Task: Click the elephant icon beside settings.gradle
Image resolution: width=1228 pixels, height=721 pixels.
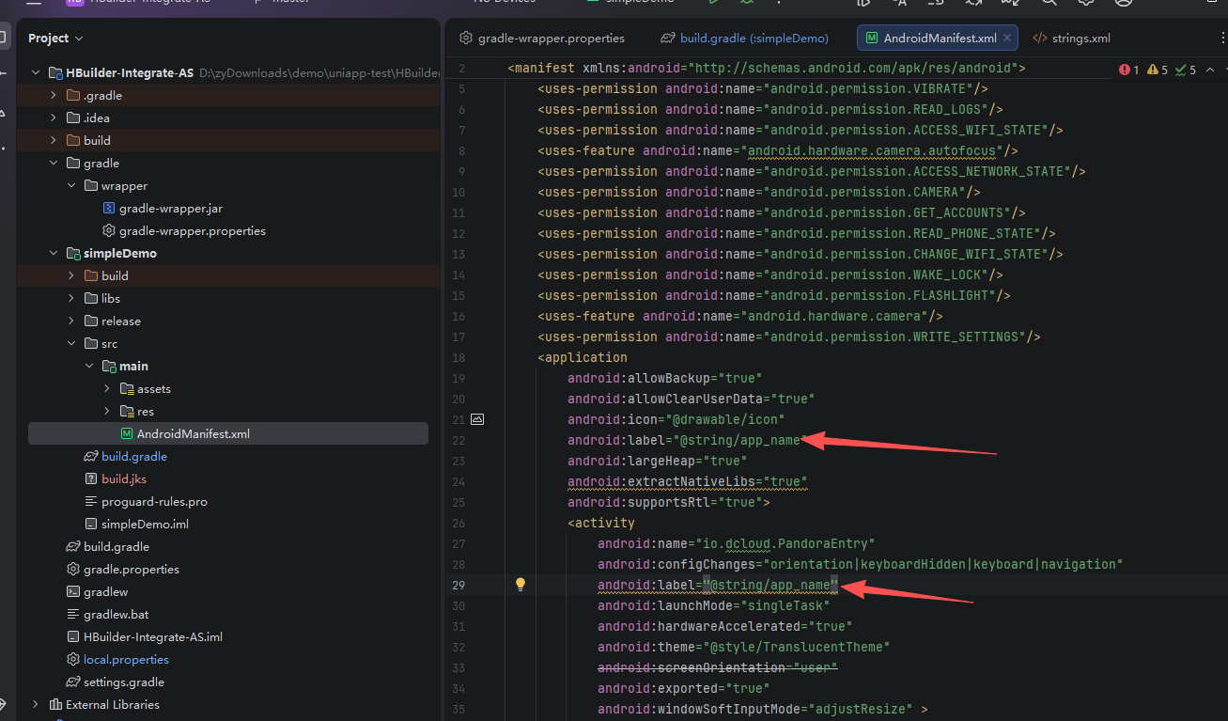Action: coord(73,682)
